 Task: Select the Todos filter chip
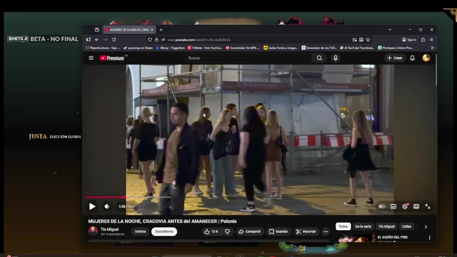pos(343,226)
